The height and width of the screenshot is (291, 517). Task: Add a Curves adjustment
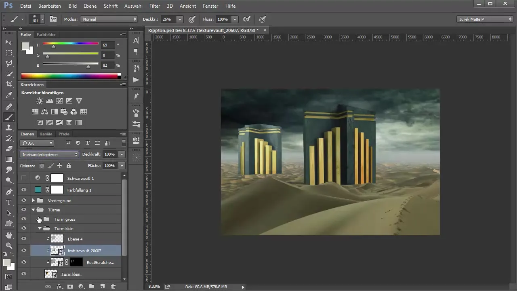click(59, 101)
